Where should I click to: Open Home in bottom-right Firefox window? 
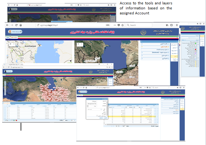(x=86, y=87)
